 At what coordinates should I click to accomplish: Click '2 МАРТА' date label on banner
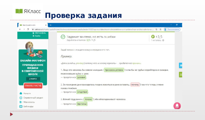coord(33,79)
